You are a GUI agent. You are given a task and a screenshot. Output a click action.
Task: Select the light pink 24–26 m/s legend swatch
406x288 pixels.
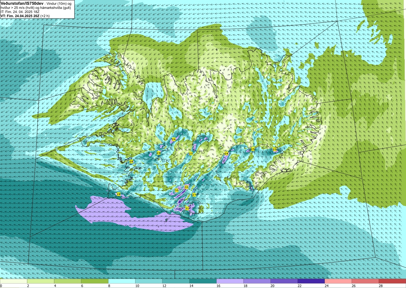(338, 281)
